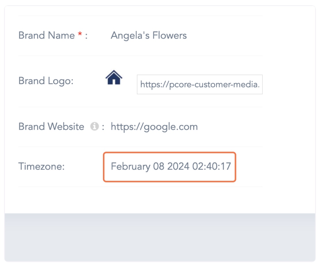Click the house brand logo icon
The image size is (324, 267).
click(114, 78)
